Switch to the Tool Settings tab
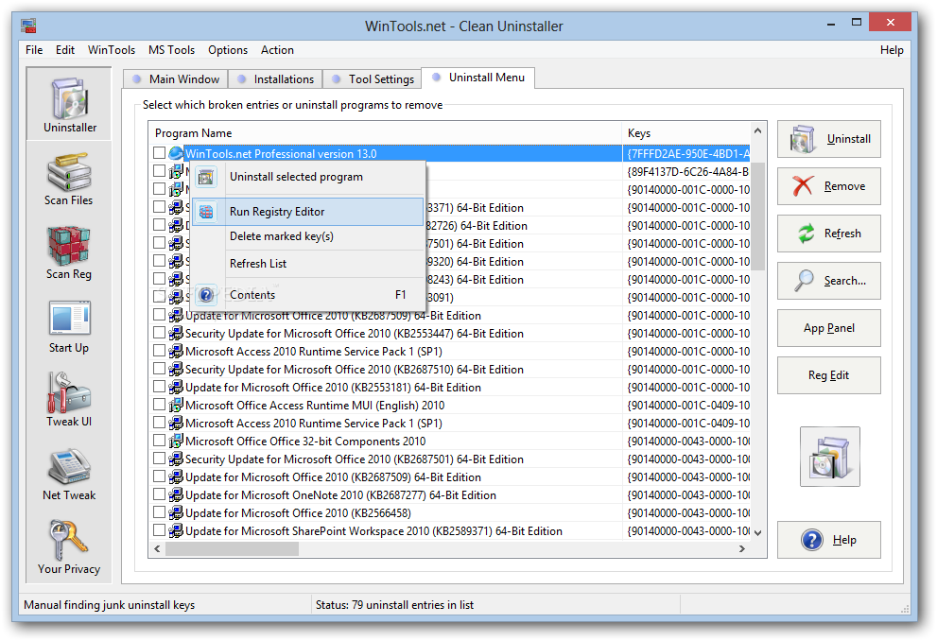 point(373,78)
